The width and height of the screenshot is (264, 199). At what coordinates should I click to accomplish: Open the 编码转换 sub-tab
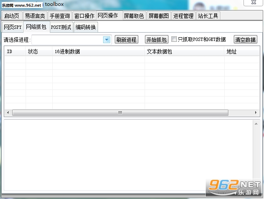[x=86, y=27]
